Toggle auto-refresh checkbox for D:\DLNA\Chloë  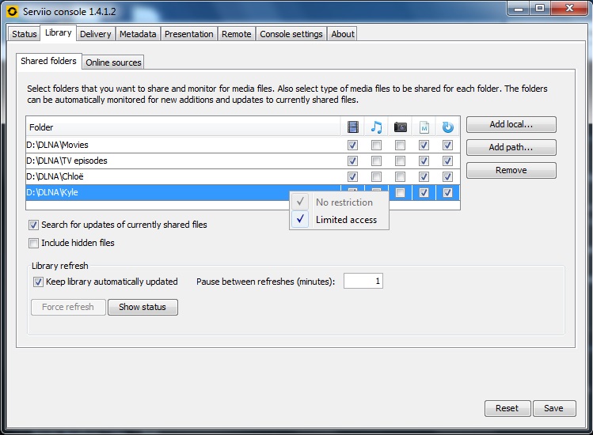pos(448,177)
